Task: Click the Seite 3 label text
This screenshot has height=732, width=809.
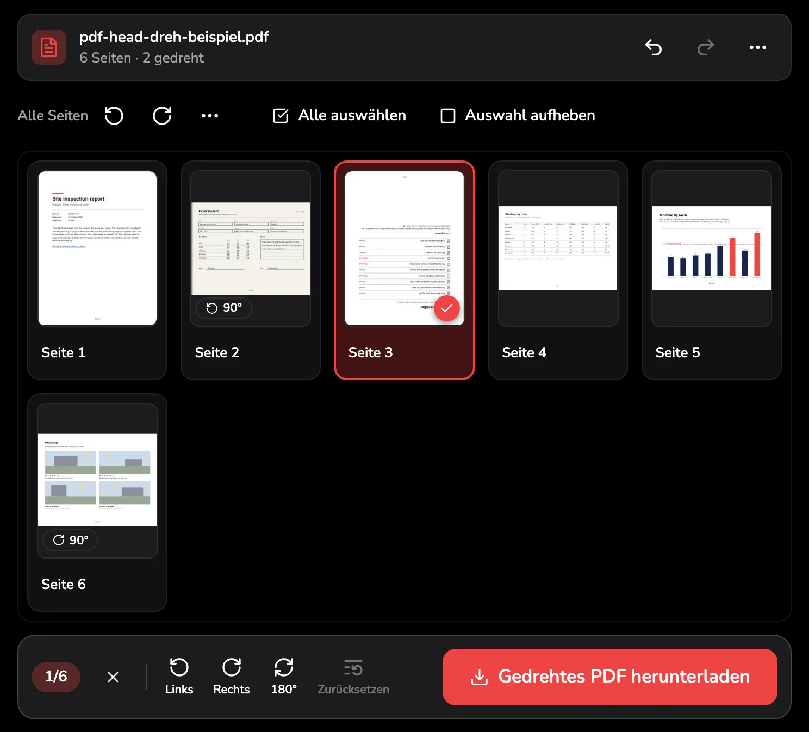Action: 371,352
